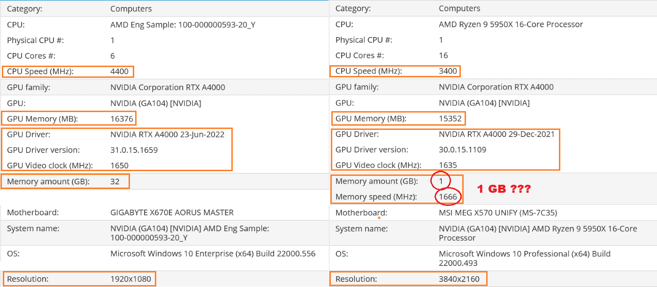Click the Memory speed (MHz) label
The height and width of the screenshot is (287, 657).
376,197
